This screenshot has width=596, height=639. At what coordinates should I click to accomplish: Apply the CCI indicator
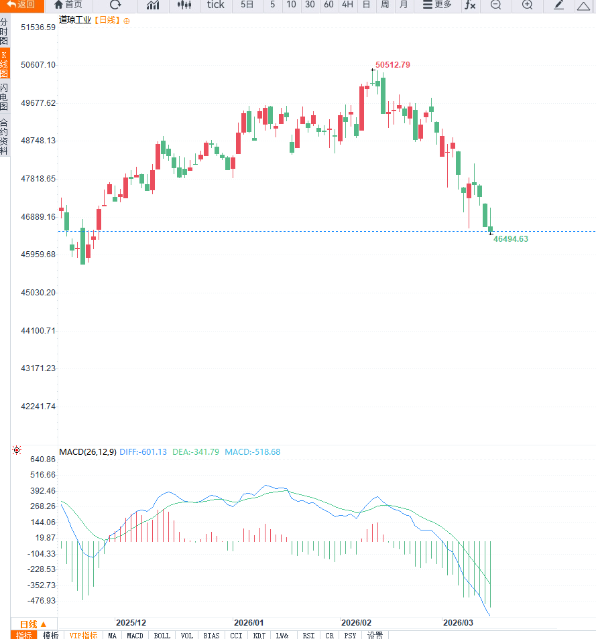[236, 636]
